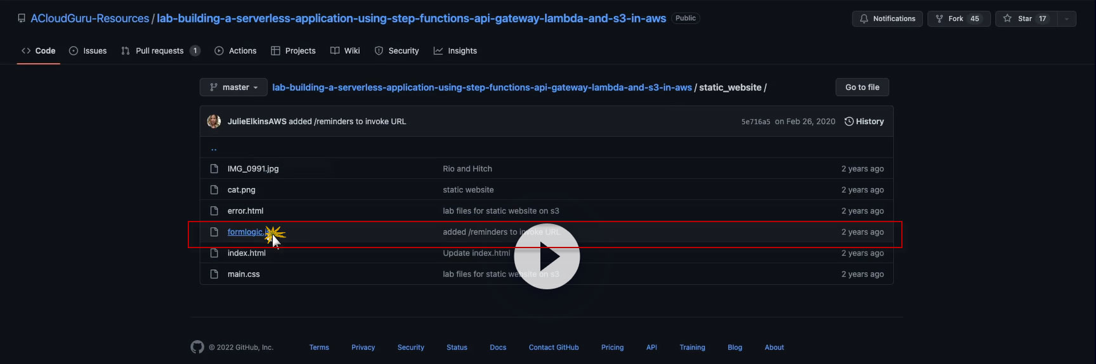Click the file icon beside cat.png
The width and height of the screenshot is (1096, 364).
tap(214, 190)
